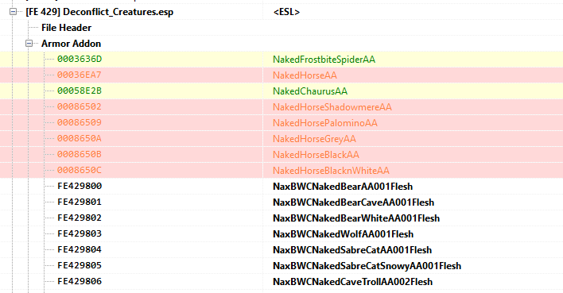The image size is (563, 293).
Task: Click the NakedHorseBlackAA editor ID
Action: click(316, 155)
